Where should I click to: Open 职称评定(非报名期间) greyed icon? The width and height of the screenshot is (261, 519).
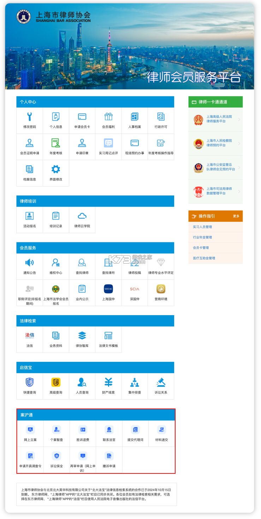30,289
